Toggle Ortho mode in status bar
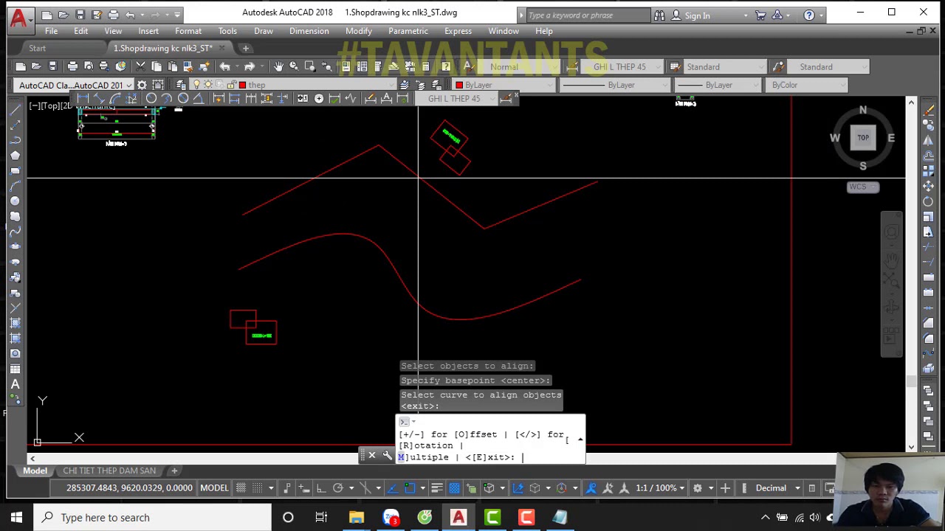 pyautogui.click(x=321, y=488)
